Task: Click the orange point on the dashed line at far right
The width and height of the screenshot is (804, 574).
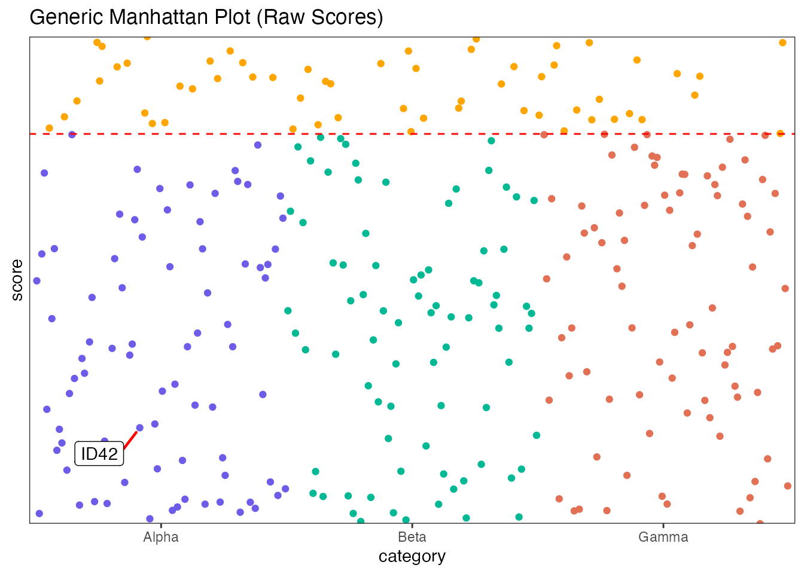Action: (x=780, y=133)
